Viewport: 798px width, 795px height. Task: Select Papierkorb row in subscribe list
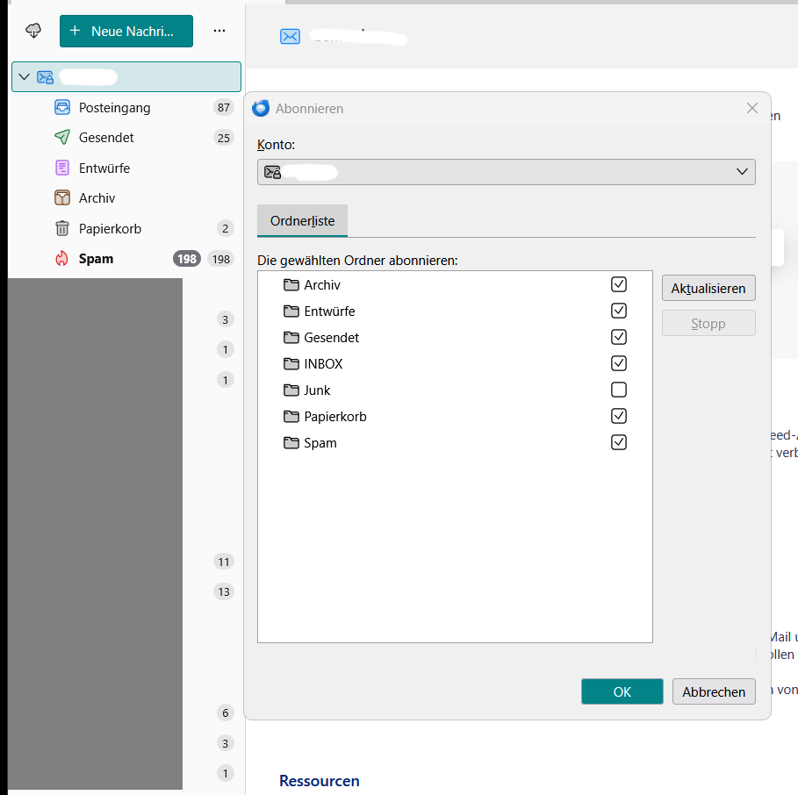(455, 417)
